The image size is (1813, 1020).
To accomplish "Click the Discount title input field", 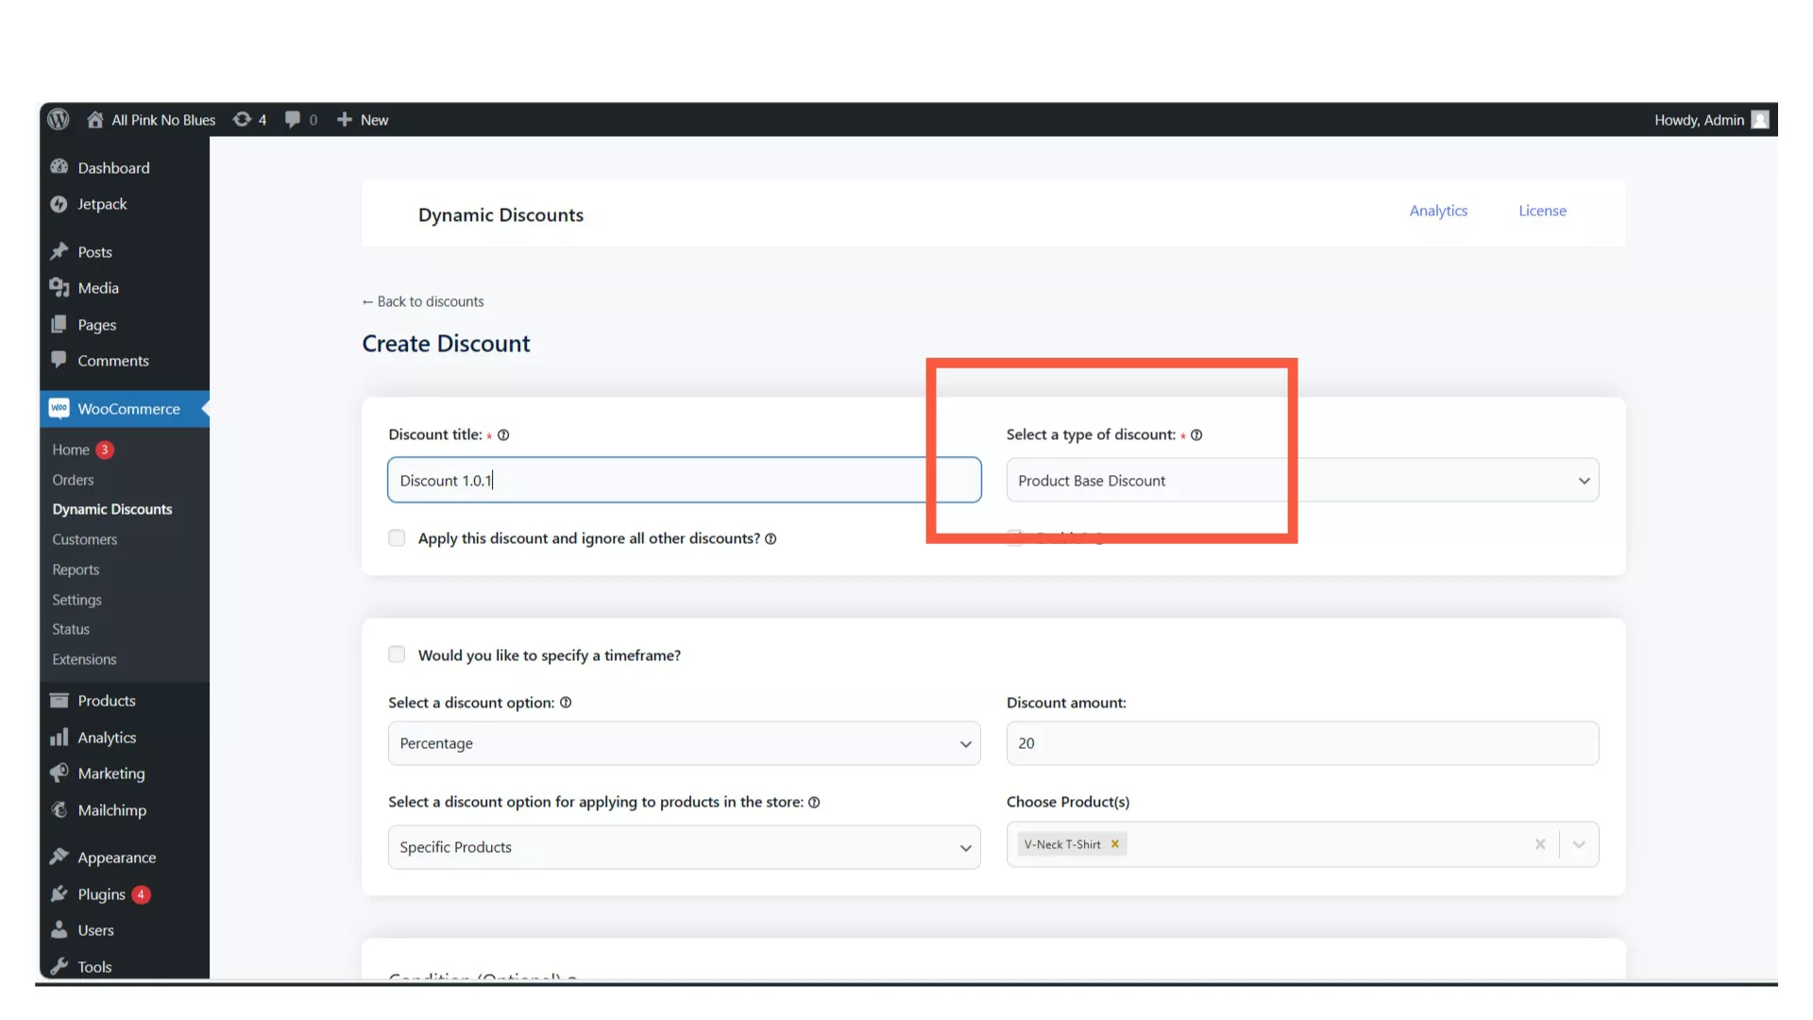I will (684, 480).
